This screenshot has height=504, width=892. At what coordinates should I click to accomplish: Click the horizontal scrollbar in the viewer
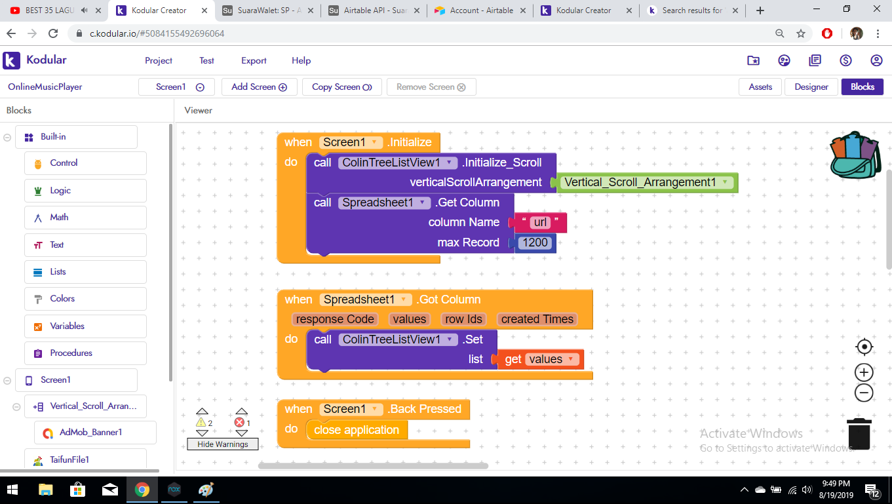tap(373, 466)
